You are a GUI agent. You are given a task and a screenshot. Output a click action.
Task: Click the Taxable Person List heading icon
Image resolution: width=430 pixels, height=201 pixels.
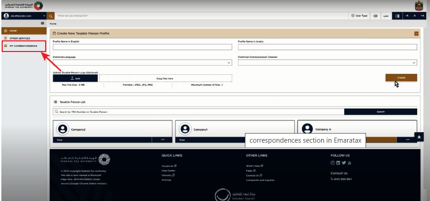[55, 102]
